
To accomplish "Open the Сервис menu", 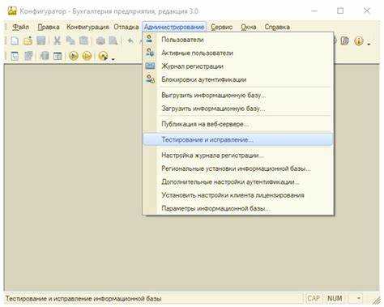I will [222, 27].
